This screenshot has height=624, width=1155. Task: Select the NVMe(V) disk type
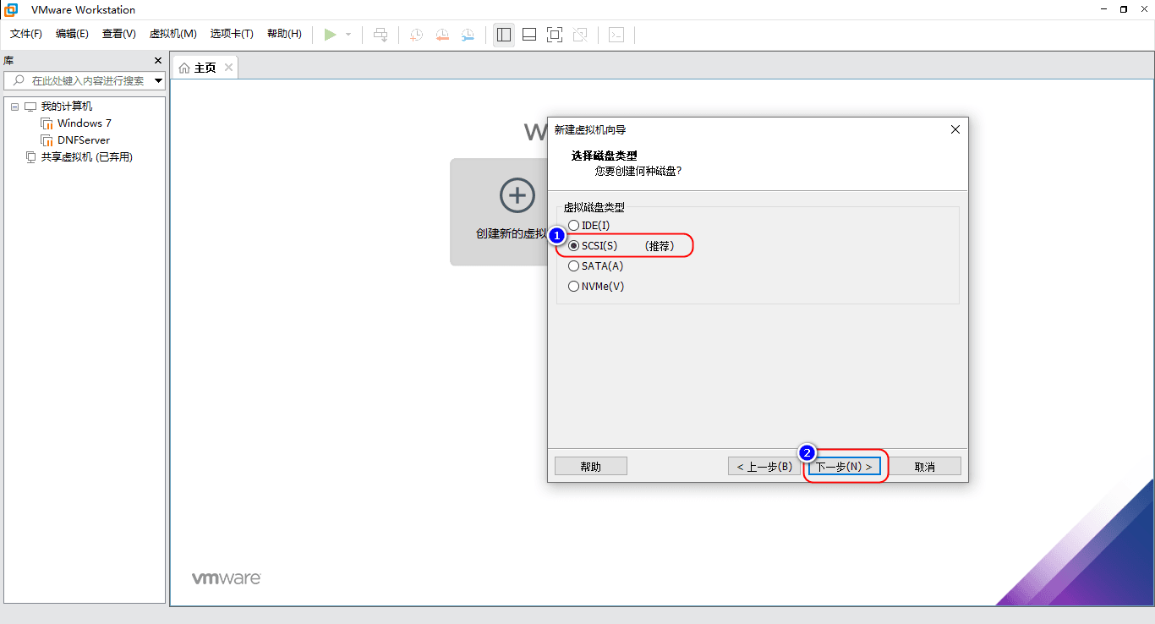click(574, 287)
